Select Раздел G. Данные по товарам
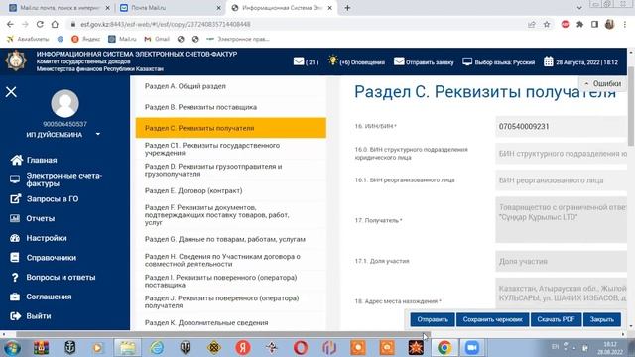 pos(231,239)
